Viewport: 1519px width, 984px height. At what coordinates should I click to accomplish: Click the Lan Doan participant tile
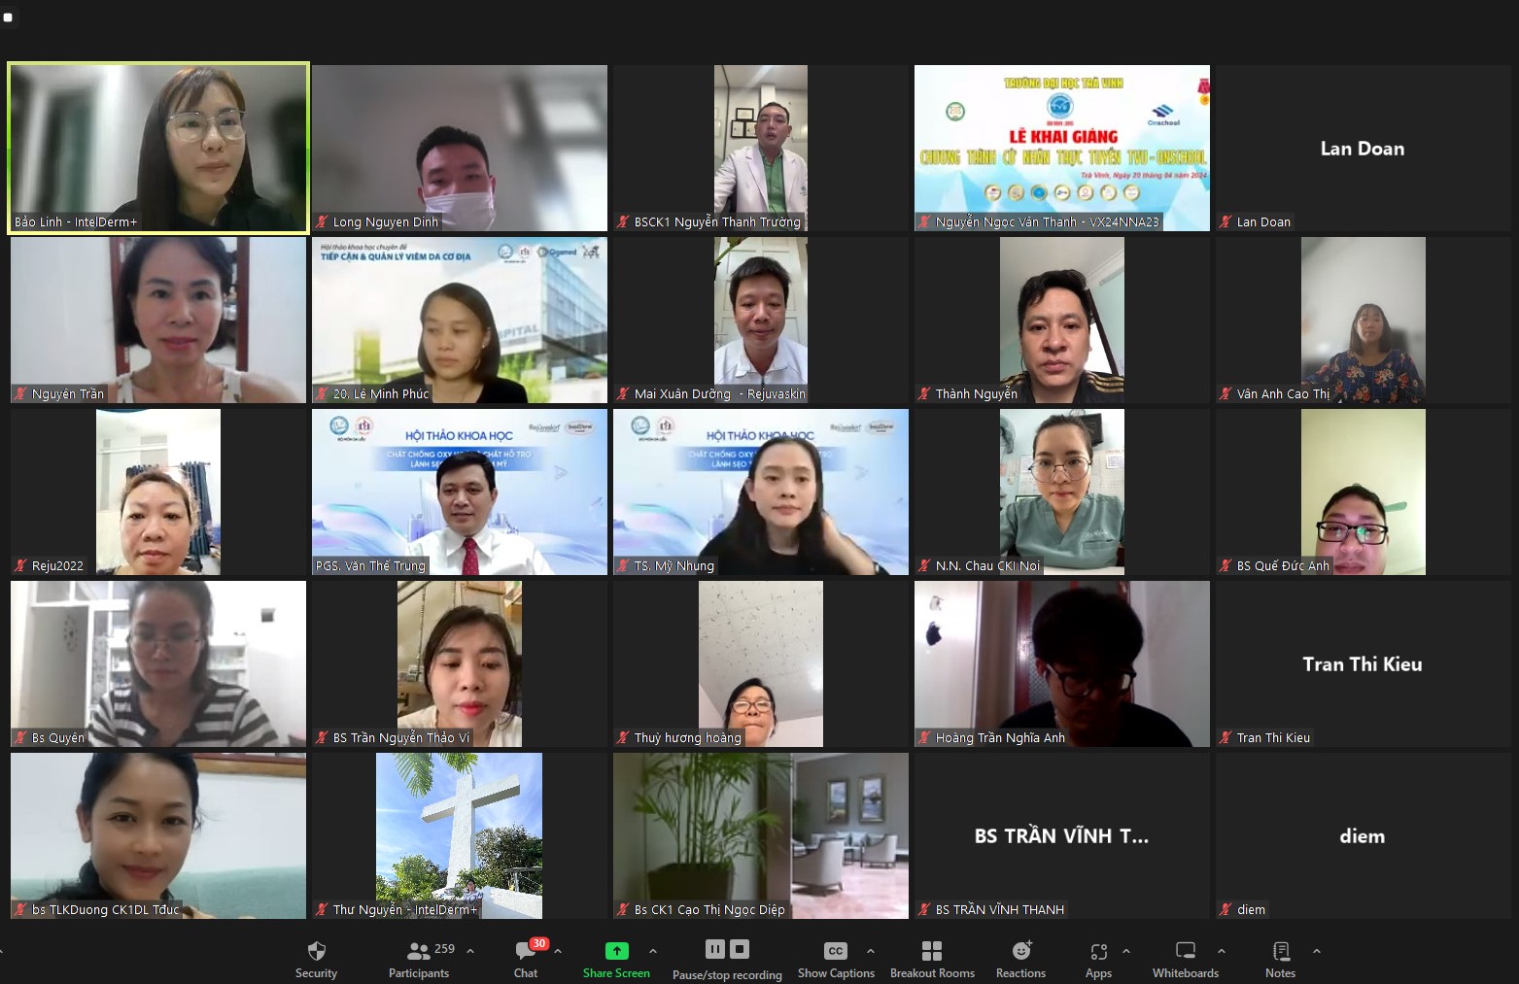(x=1362, y=148)
